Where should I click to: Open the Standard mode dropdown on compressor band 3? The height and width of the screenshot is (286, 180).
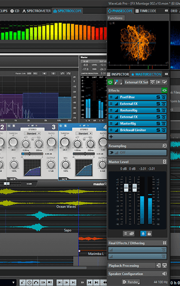coord(33,134)
